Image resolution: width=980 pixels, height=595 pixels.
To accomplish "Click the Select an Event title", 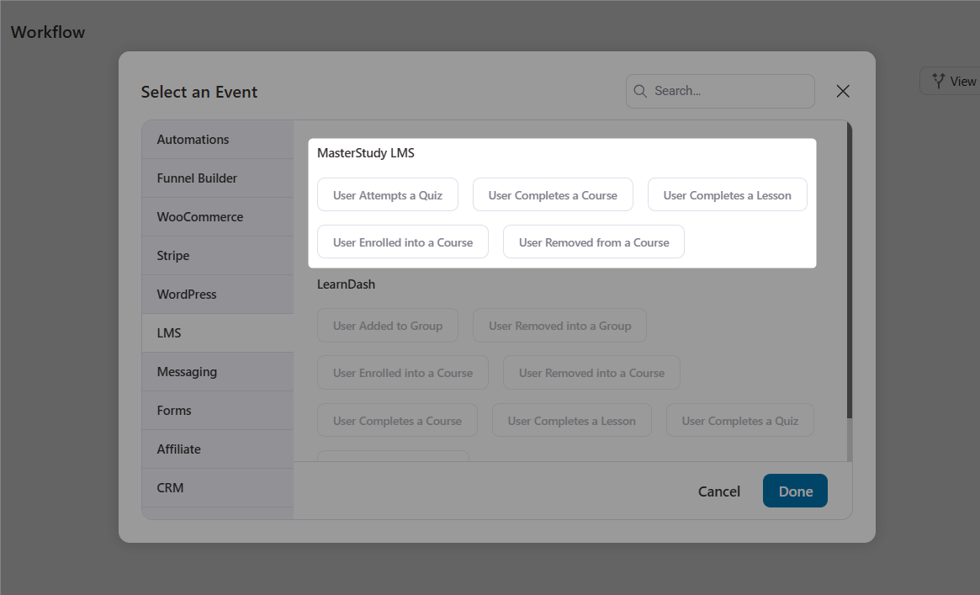I will 199,92.
